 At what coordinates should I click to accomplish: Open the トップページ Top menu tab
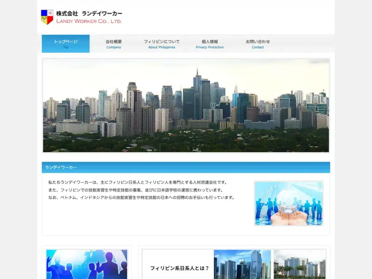[66, 44]
